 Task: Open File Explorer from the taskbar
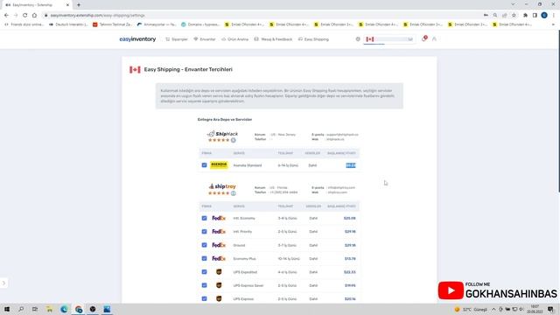click(x=49, y=309)
